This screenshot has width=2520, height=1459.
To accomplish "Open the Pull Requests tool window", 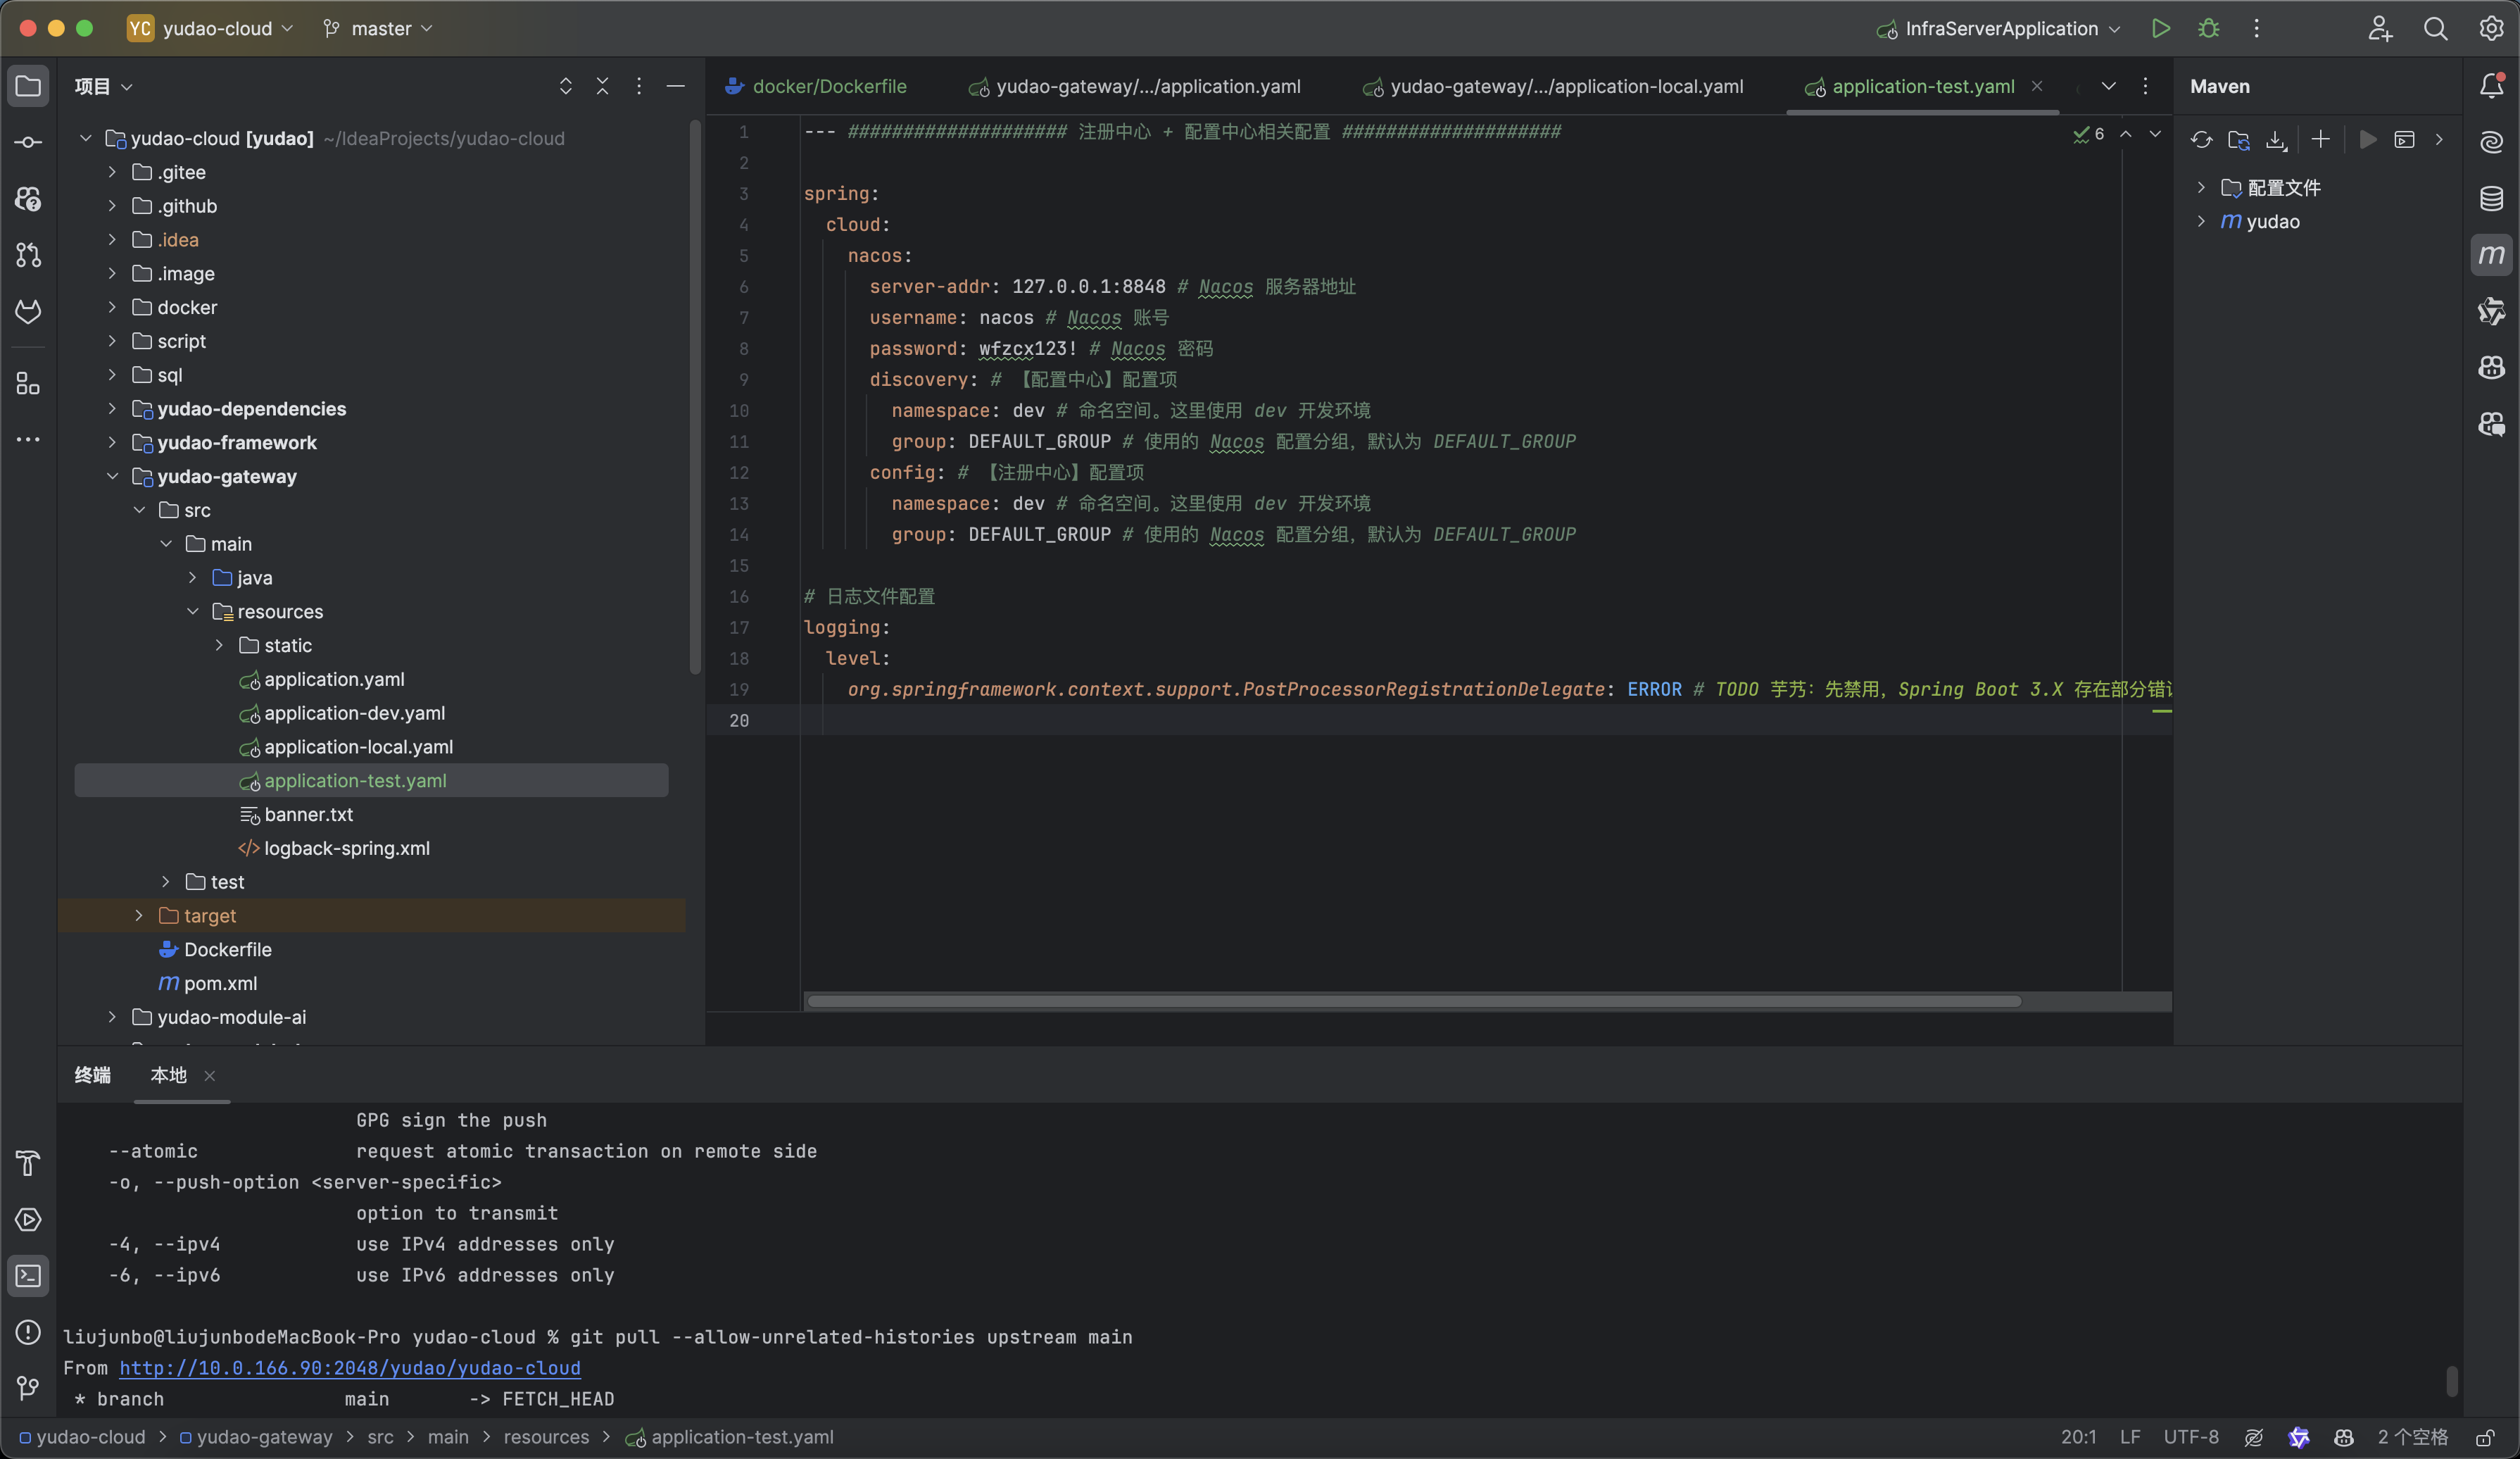I will 28,255.
